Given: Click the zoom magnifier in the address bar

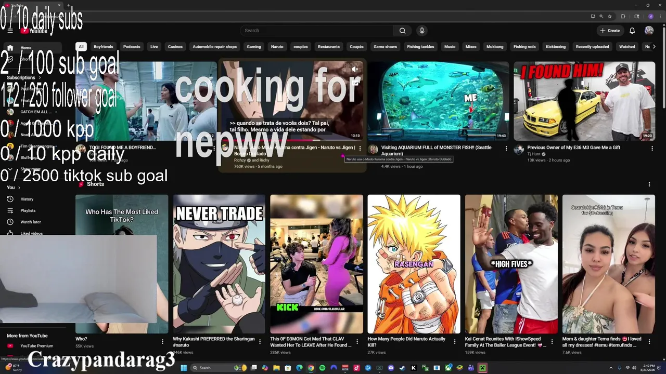Looking at the screenshot, I should pyautogui.click(x=601, y=16).
